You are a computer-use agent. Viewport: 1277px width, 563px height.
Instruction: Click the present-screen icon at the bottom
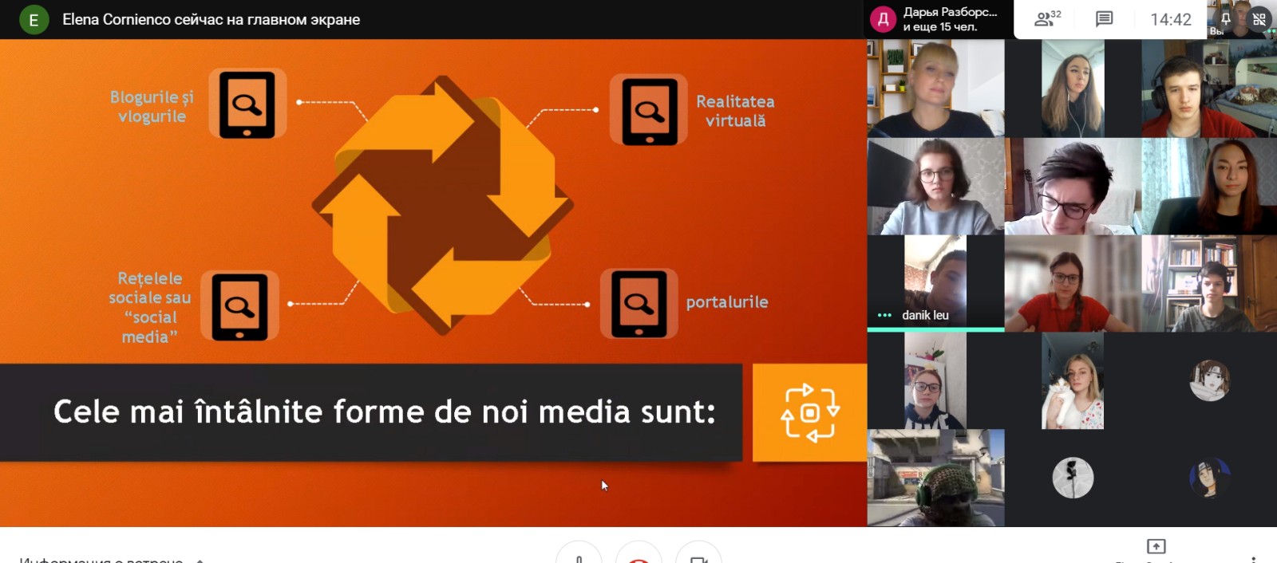pyautogui.click(x=1156, y=547)
